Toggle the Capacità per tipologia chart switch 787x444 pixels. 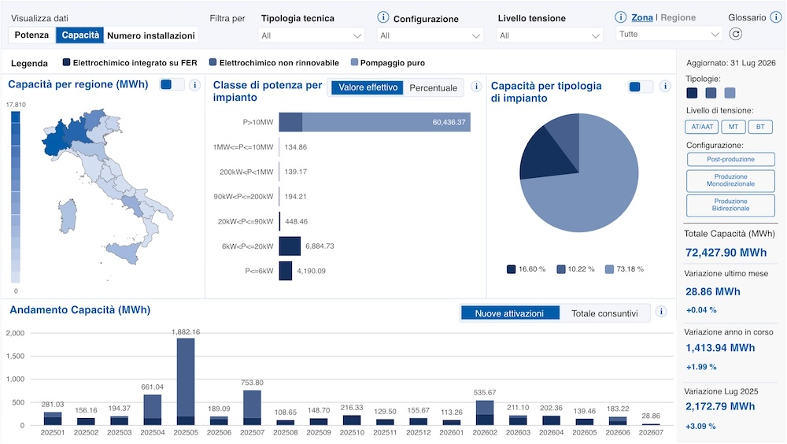point(641,87)
